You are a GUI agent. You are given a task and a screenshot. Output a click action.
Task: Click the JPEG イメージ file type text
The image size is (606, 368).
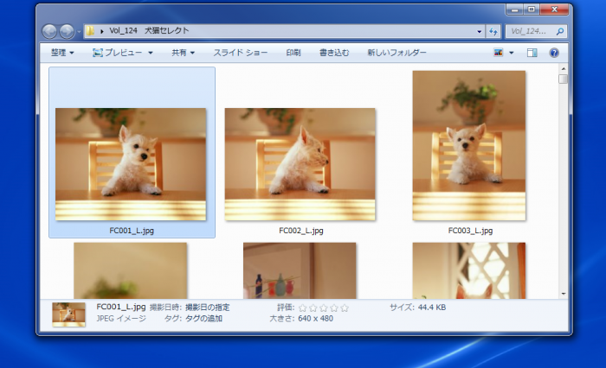point(121,319)
